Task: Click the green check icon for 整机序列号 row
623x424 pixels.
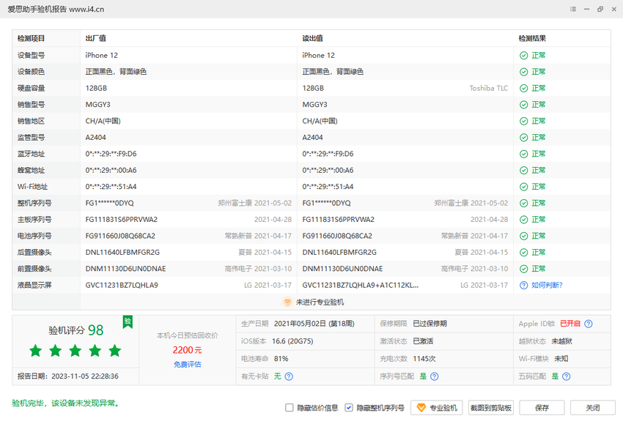Action: pyautogui.click(x=523, y=204)
